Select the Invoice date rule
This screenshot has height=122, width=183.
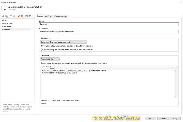tap(16, 24)
